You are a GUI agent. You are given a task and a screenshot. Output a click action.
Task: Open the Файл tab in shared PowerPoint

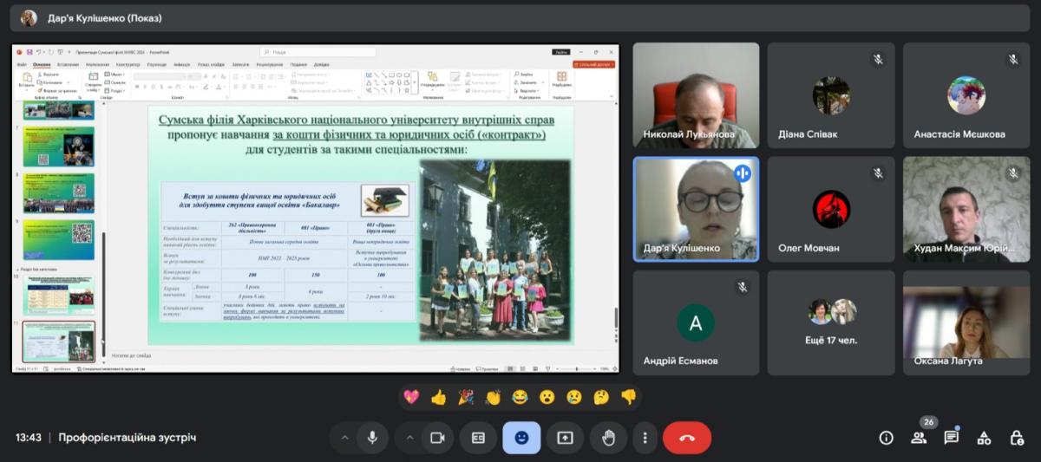22,64
